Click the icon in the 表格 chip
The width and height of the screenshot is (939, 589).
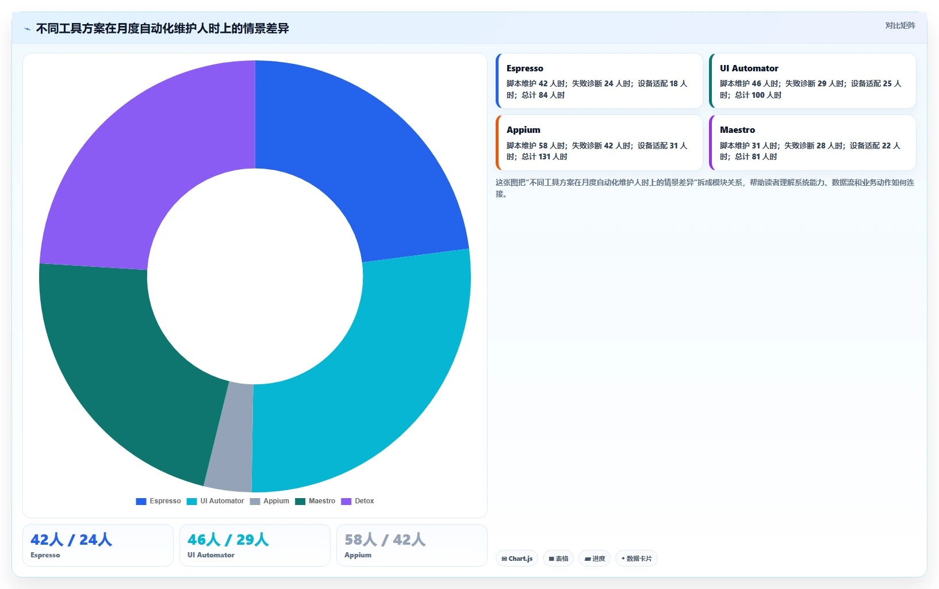551,559
